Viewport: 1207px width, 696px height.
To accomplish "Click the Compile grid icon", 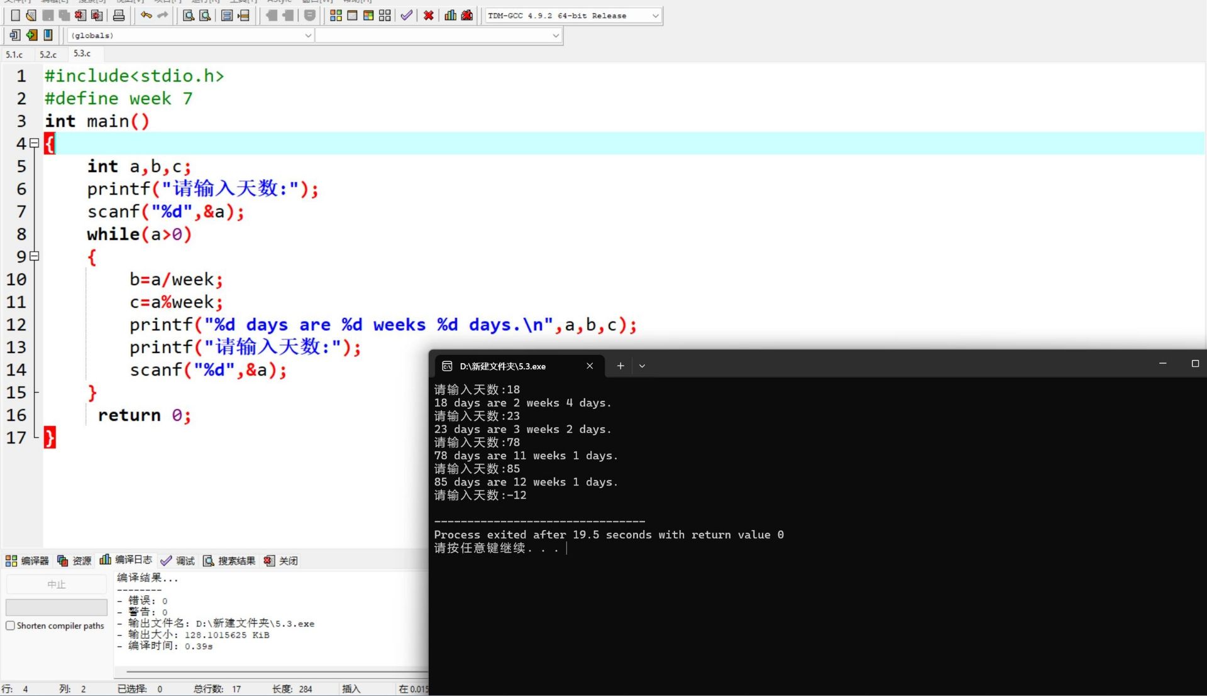I will pos(336,15).
